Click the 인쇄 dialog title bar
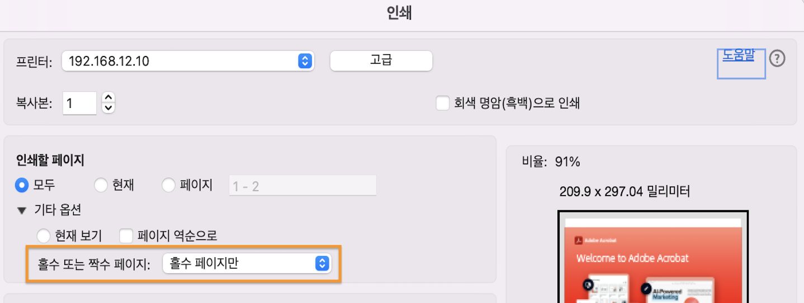The height and width of the screenshot is (303, 804). pos(399,13)
